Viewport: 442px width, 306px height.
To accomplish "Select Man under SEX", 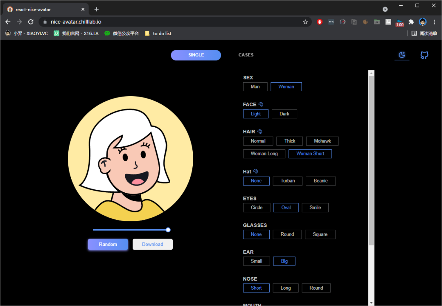I will 255,87.
